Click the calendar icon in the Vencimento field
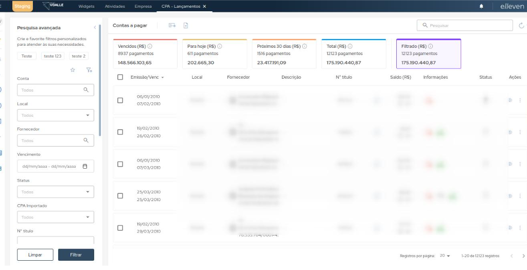The image size is (527, 270). [85, 166]
